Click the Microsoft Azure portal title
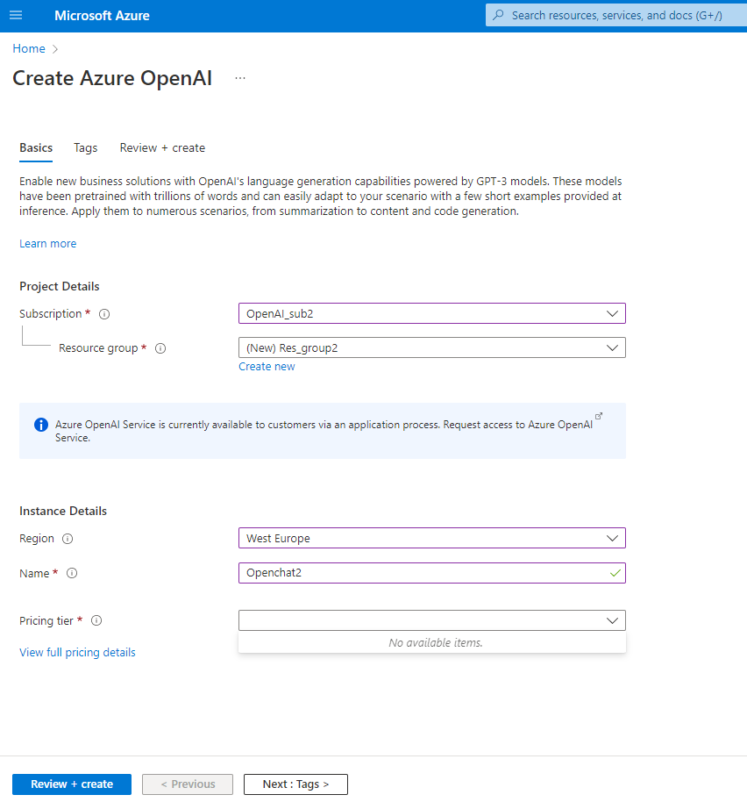The height and width of the screenshot is (802, 747). click(102, 15)
